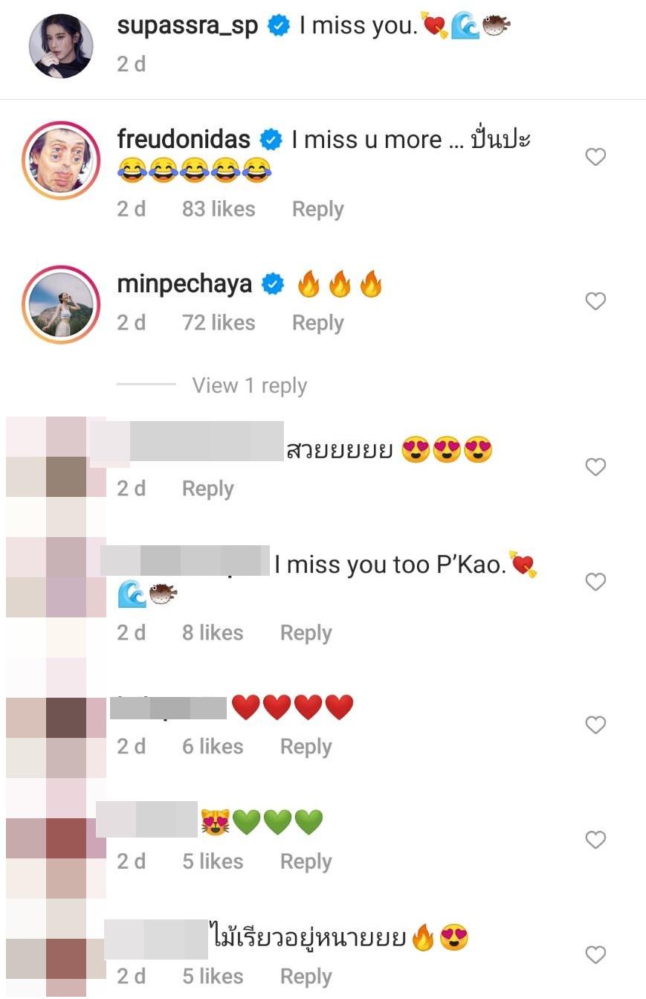The width and height of the screenshot is (646, 999).
Task: View 6 likes on red hearts comment
Action: (x=213, y=747)
